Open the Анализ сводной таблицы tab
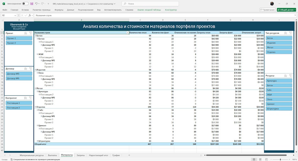Image resolution: width=298 pixels, height=161 pixels. pyautogui.click(x=149, y=10)
